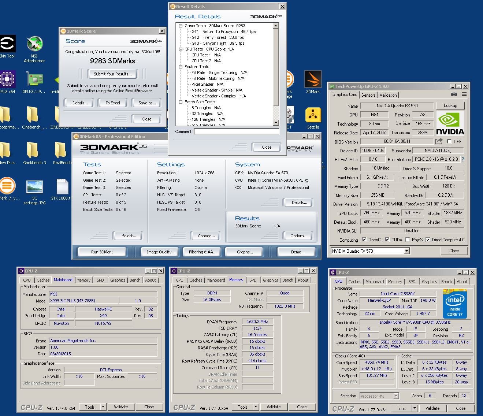Click the Lookup button in GPU-Z
483x416 pixels.
pyautogui.click(x=450, y=105)
